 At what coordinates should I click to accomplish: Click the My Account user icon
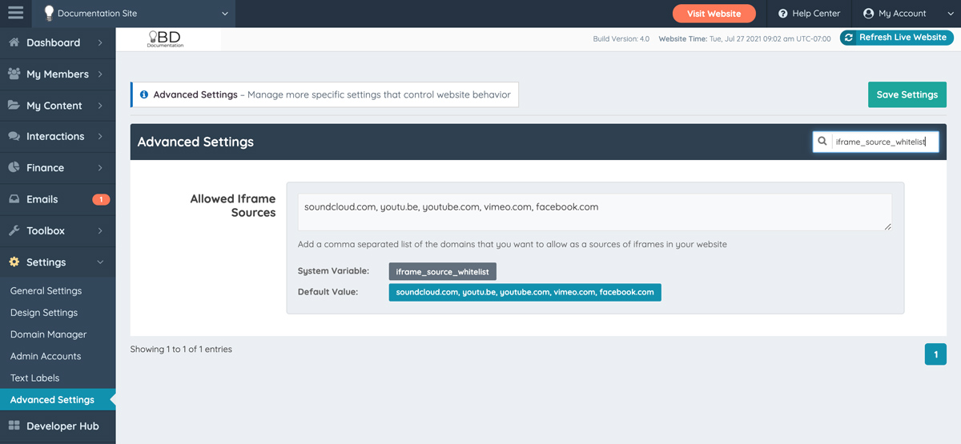pyautogui.click(x=868, y=14)
